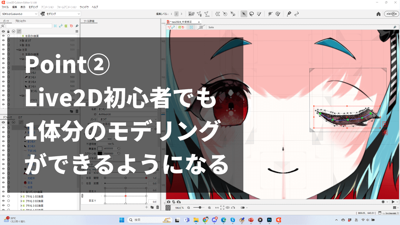Select the Brush selection tool
This screenshot has height=225, width=400.
(259, 14)
